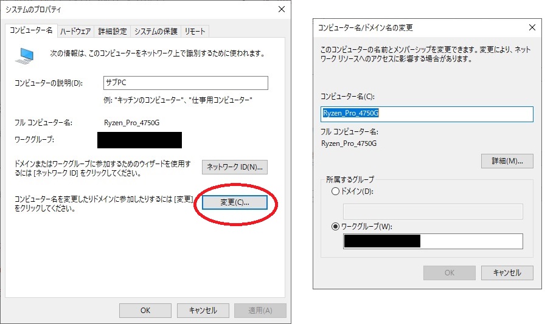Open 詳細(M)... settings
The height and width of the screenshot is (324, 556).
507,161
